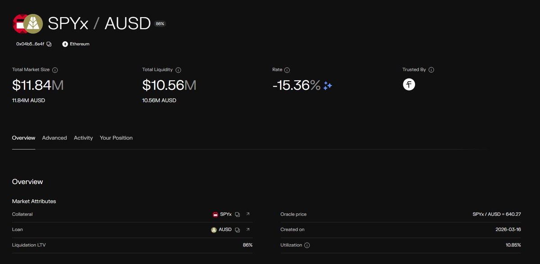
Task: Click the sparkle icon next to -15.36%
Action: [x=328, y=85]
